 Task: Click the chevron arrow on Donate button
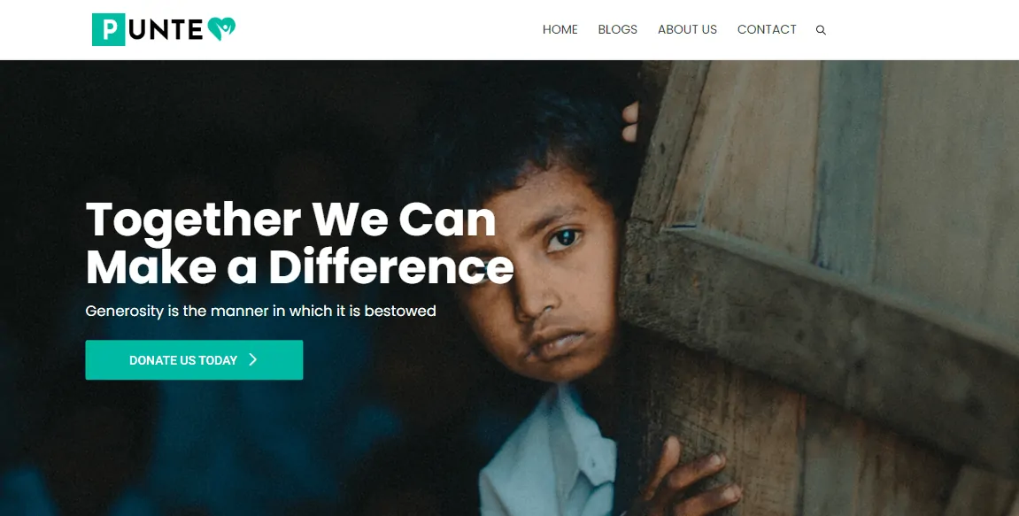[253, 359]
